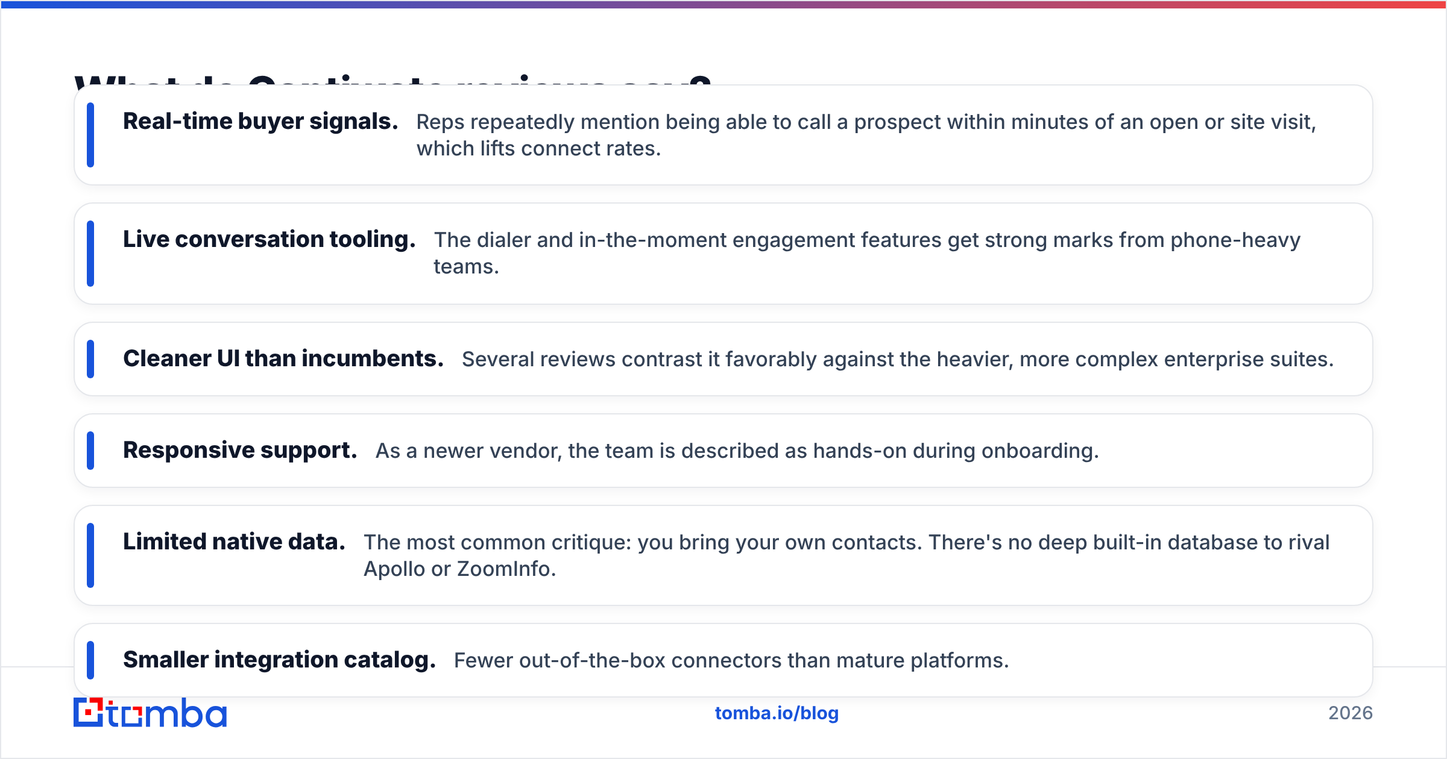Click the Responsive support heading
The height and width of the screenshot is (759, 1447).
click(x=240, y=451)
